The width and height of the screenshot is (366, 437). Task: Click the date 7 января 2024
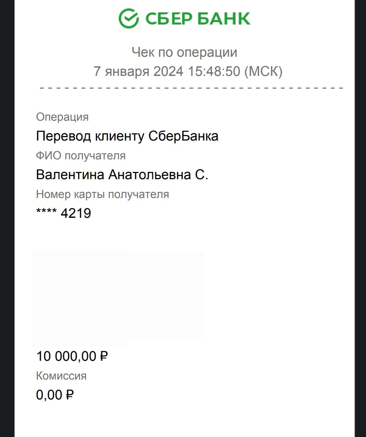point(139,71)
